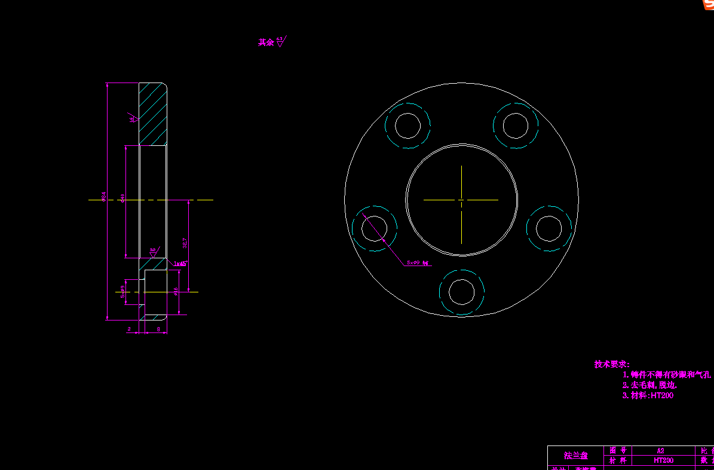Image resolution: width=714 pixels, height=470 pixels.
Task: Select the note '1. 铸件不得有砂眼和气孔'
Action: click(667, 375)
